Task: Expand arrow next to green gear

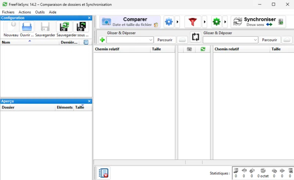Action: tap(225, 22)
